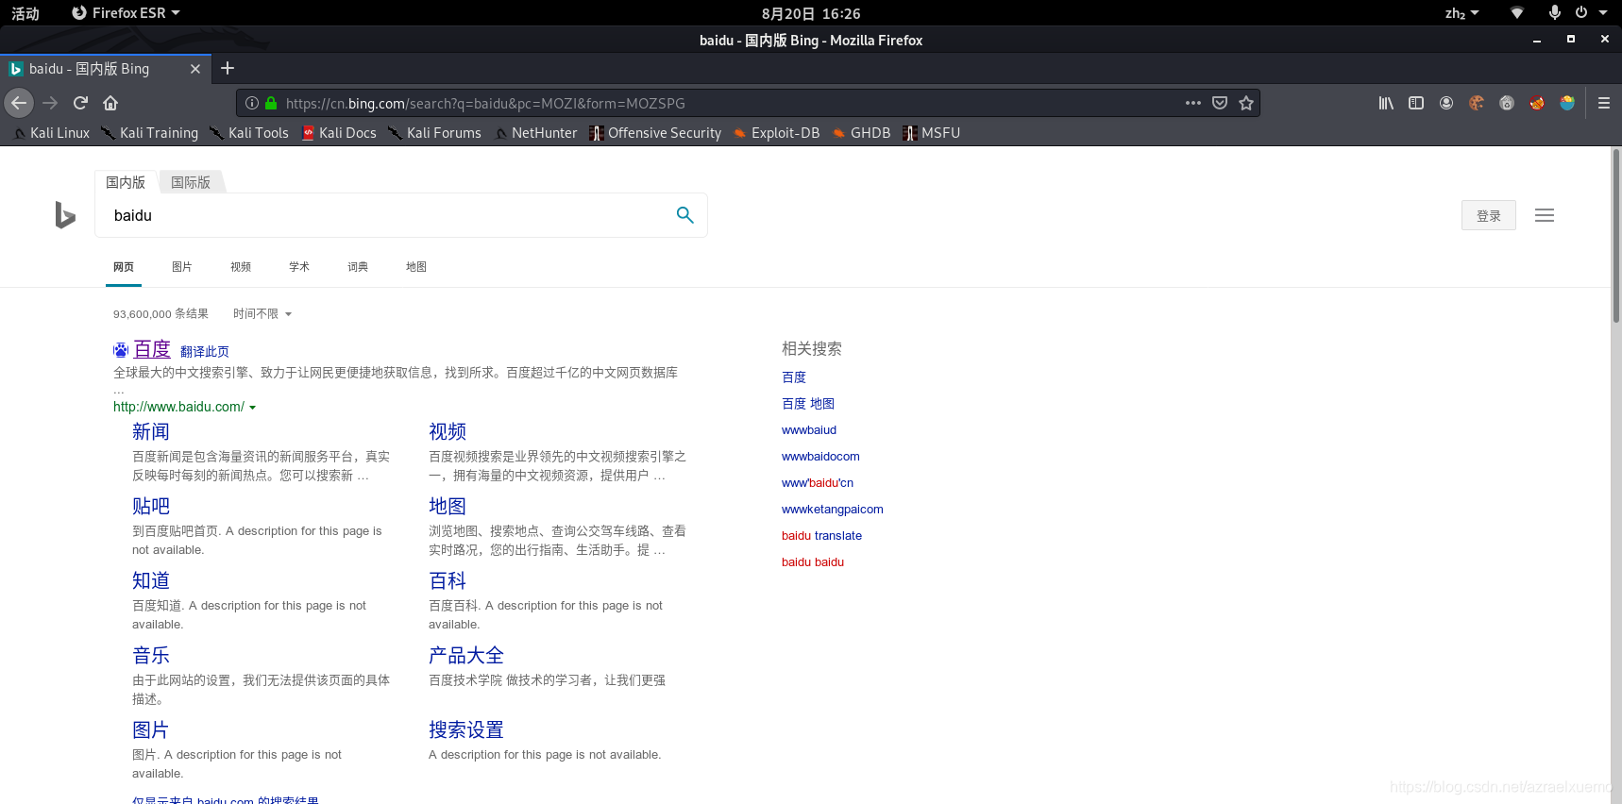Open the Library toolbar icon

pyautogui.click(x=1386, y=103)
